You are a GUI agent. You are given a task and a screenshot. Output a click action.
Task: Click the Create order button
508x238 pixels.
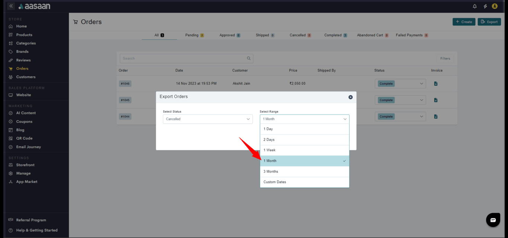pyautogui.click(x=463, y=22)
